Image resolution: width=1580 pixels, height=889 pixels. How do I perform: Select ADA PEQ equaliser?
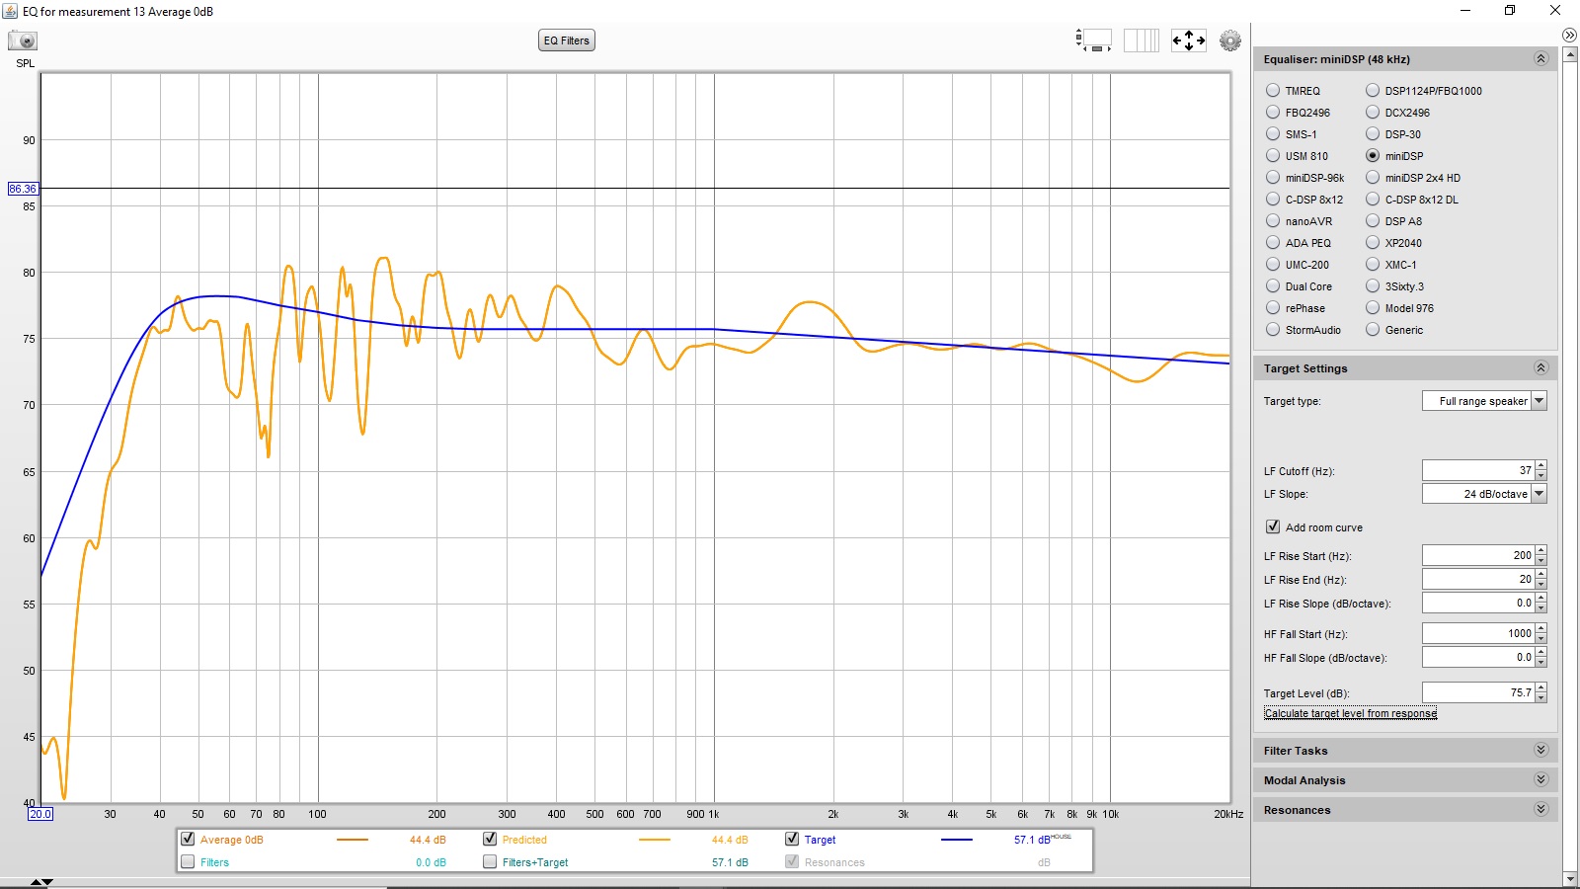[x=1273, y=242]
